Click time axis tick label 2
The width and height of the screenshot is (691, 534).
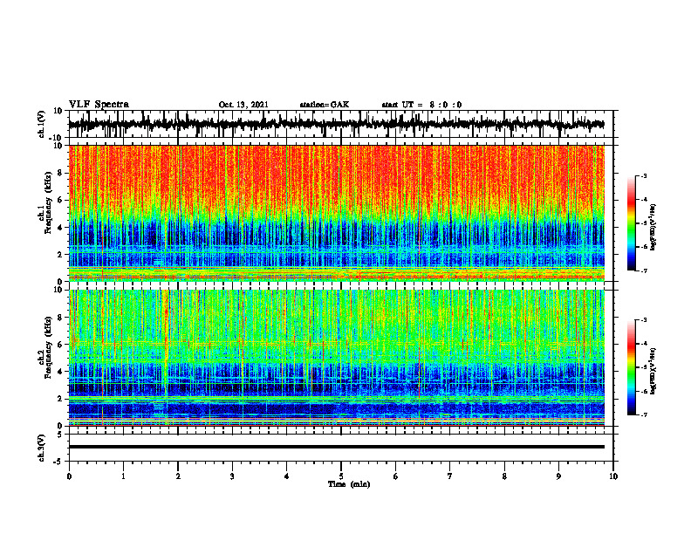coord(178,476)
